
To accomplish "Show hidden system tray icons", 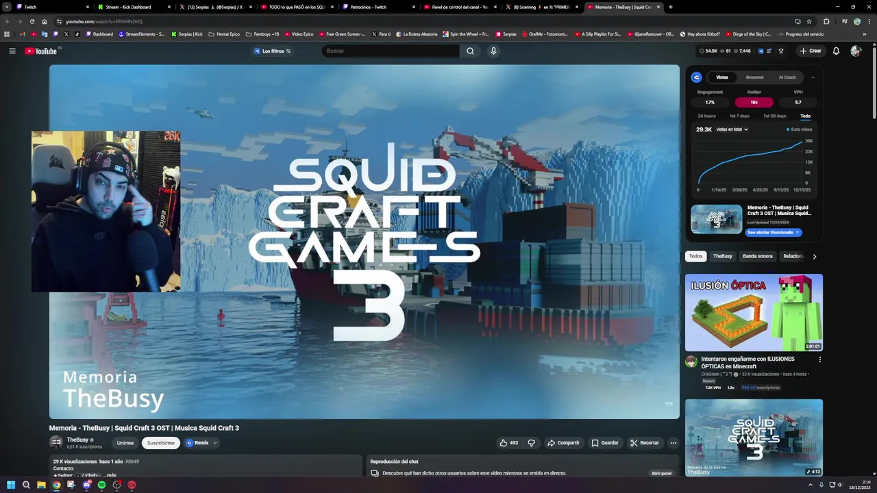I will coord(810,485).
